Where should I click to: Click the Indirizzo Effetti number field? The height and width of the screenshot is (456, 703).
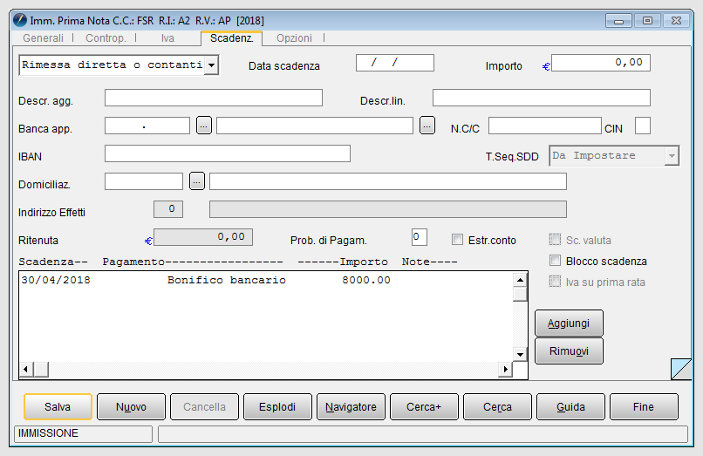click(x=168, y=209)
